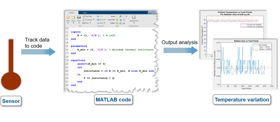The height and width of the screenshot is (122, 280).
Task: Click the percent comment icon
Action: click(117, 20)
